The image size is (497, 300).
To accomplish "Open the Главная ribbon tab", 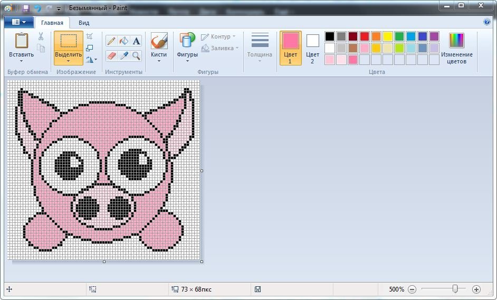I will (52, 23).
